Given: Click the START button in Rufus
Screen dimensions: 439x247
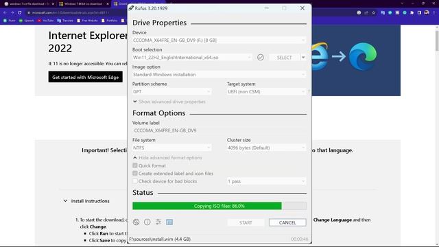Looking at the screenshot, I should click(246, 222).
